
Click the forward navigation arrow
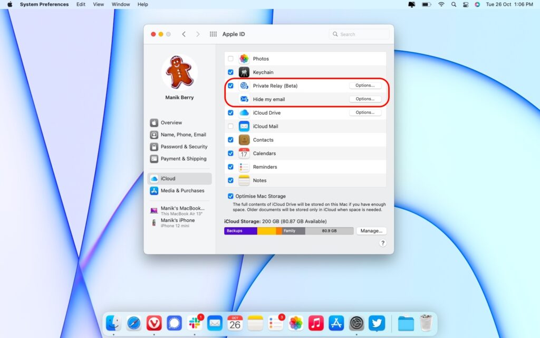pyautogui.click(x=198, y=33)
